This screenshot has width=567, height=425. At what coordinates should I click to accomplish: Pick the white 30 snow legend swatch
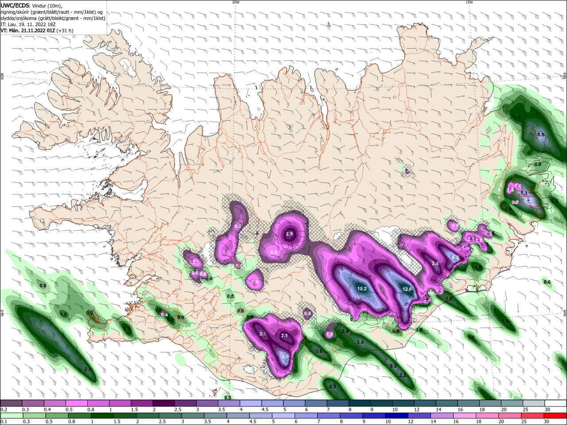tap(555, 403)
